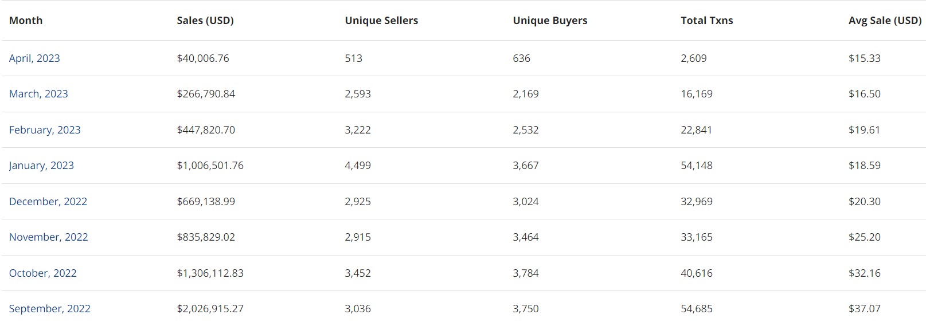Open the November, 2022 month link

coord(49,237)
